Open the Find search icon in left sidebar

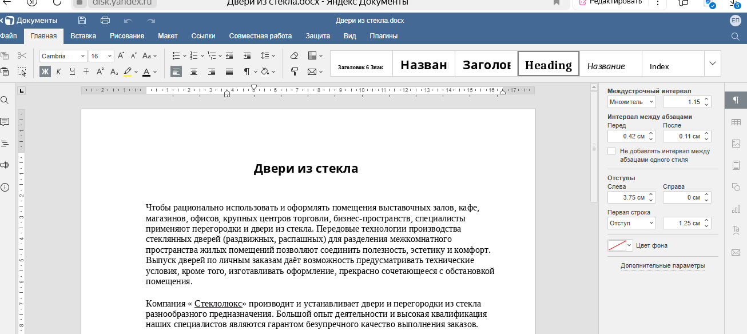(5, 100)
